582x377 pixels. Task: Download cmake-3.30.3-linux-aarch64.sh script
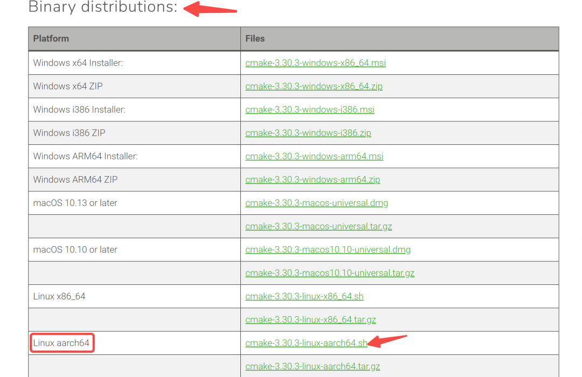pos(306,344)
